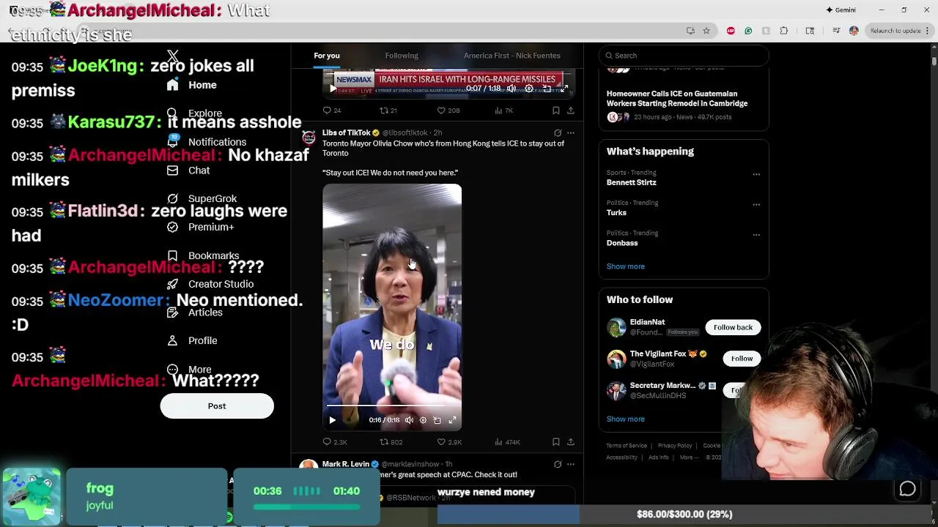This screenshot has height=527, width=938.
Task: Open more options for Bennett Stirtz trend
Action: tap(756, 174)
